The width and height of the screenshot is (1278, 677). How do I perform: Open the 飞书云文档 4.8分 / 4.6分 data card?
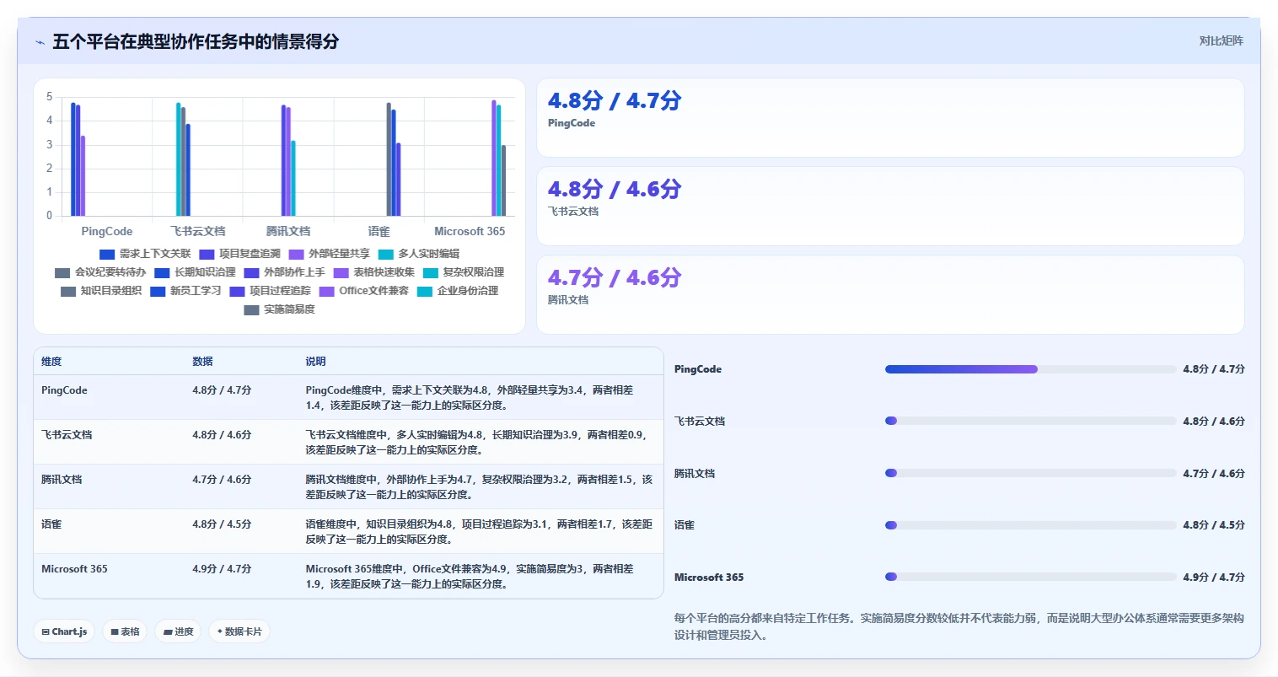[890, 207]
